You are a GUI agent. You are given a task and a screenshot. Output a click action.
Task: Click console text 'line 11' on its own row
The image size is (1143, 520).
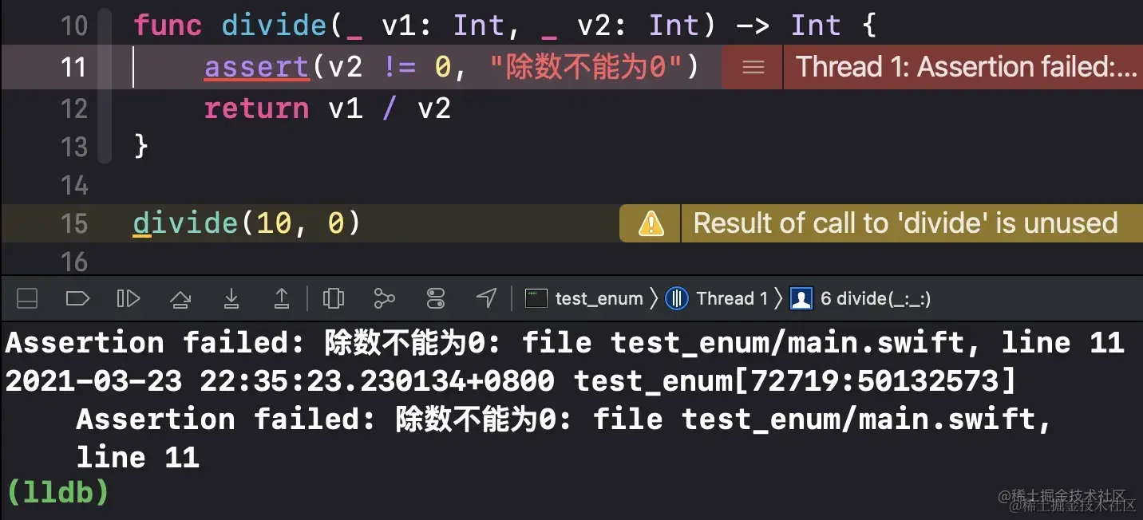point(137,458)
